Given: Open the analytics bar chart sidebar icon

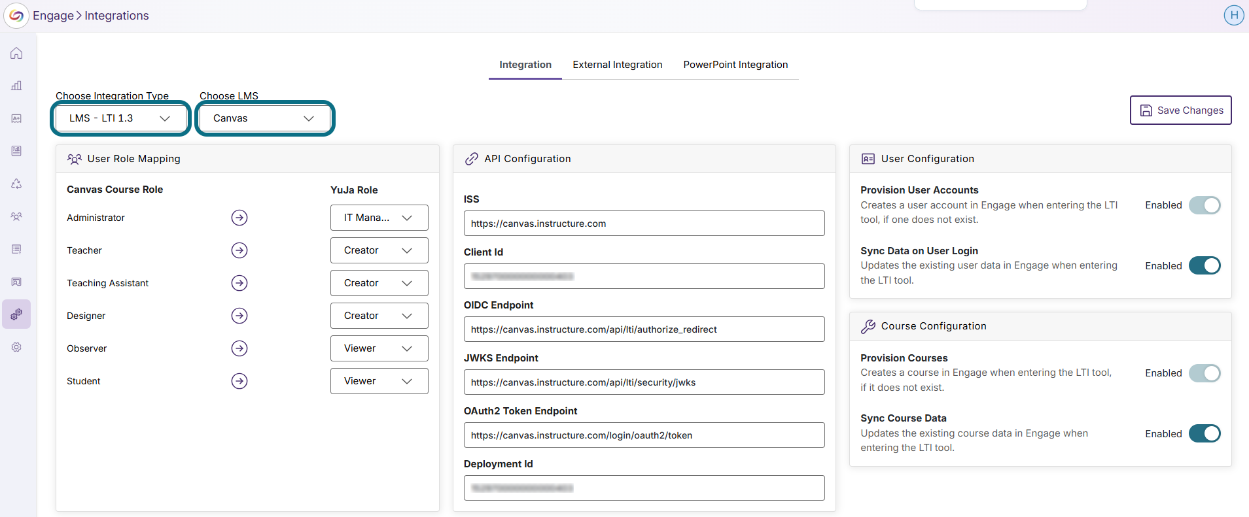Looking at the screenshot, I should coord(16,86).
